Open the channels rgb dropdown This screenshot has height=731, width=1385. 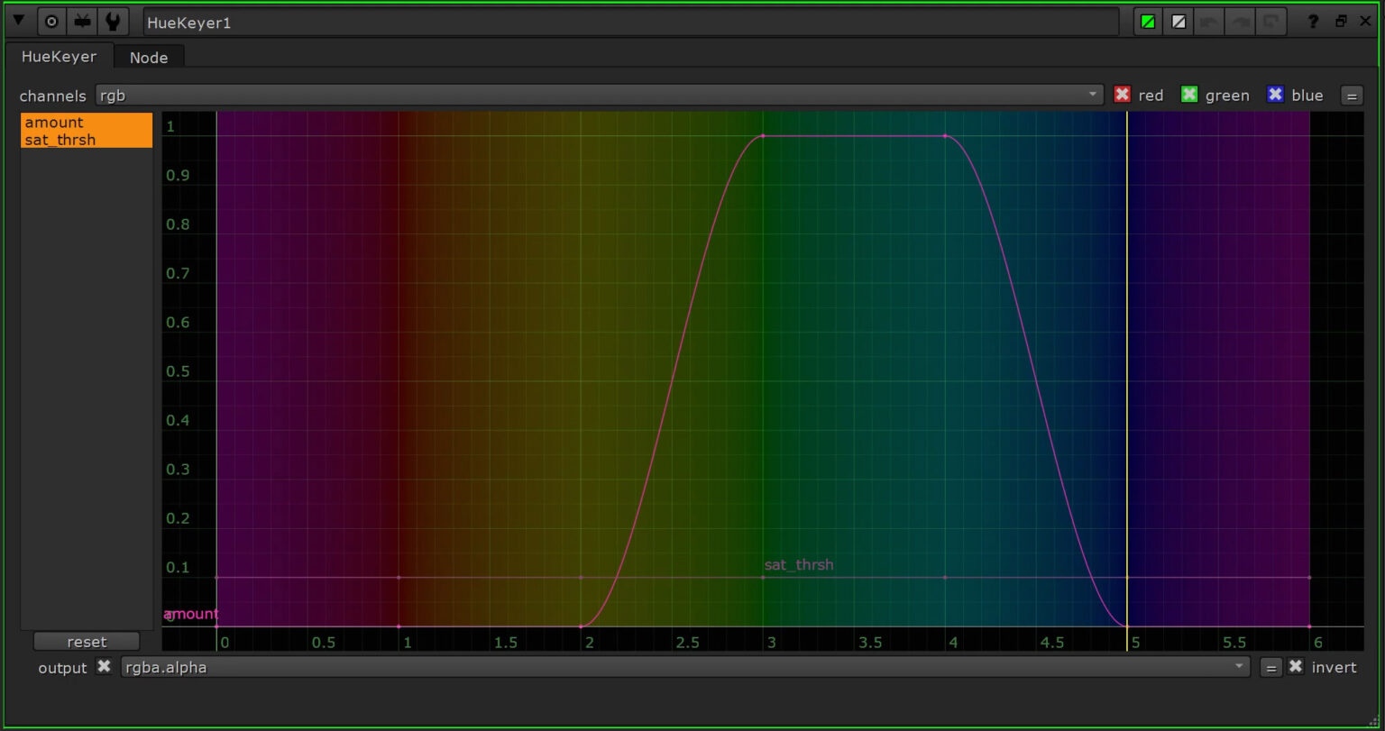599,95
